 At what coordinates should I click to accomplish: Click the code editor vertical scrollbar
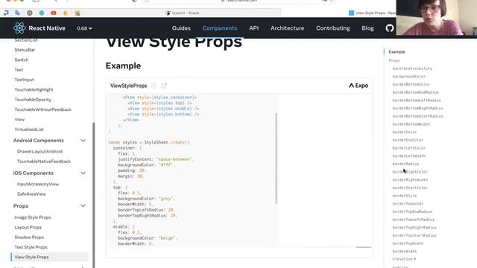tap(277, 159)
